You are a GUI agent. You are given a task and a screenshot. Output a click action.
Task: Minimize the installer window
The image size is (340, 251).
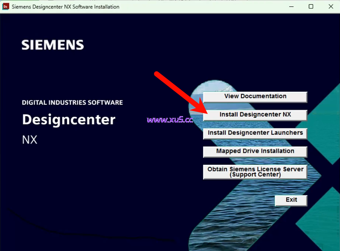(291, 7)
